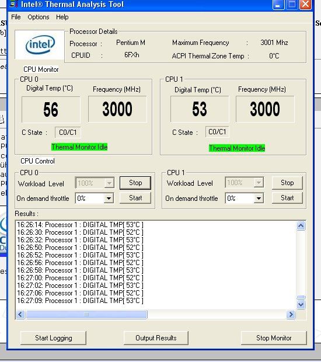321x362 pixels.
Task: Click Start Logging button
Action: pyautogui.click(x=53, y=338)
